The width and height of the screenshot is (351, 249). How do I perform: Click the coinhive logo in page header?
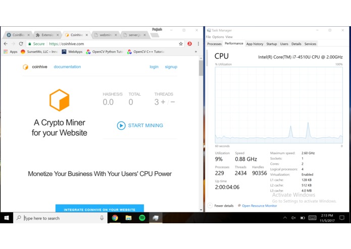pos(35,67)
